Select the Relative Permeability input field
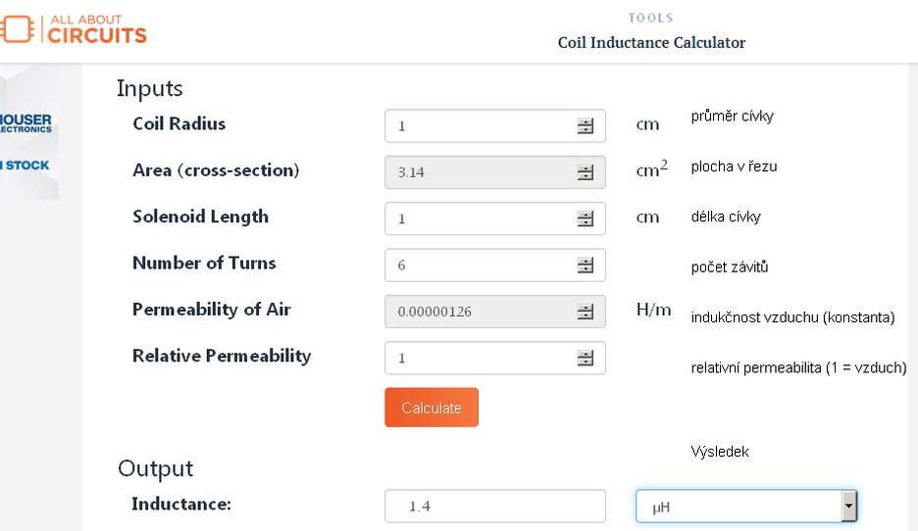 (x=494, y=358)
